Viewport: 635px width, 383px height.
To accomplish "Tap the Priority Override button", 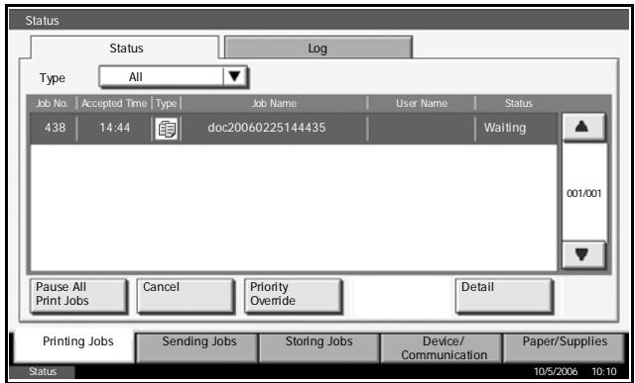I will (293, 296).
